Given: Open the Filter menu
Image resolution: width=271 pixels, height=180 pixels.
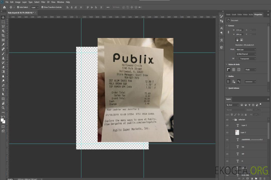Looking at the screenshot, I should (x=43, y=2).
